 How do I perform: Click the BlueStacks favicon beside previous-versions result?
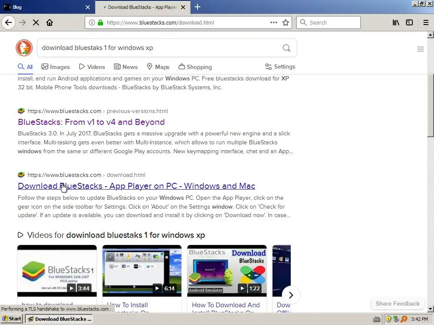[21, 111]
